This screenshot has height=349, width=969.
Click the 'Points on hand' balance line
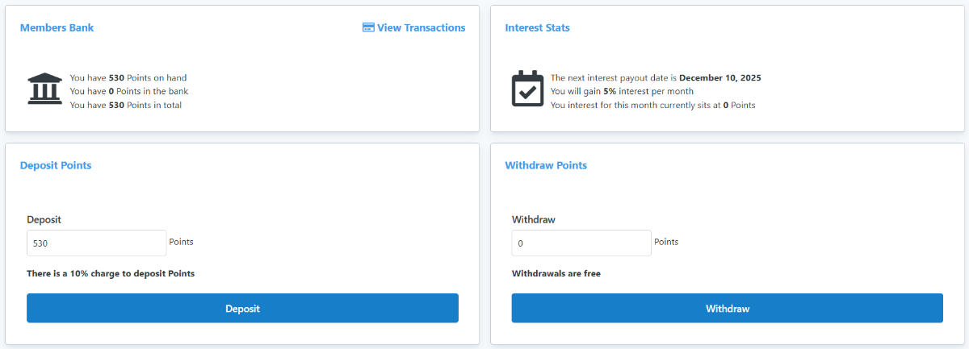[128, 78]
